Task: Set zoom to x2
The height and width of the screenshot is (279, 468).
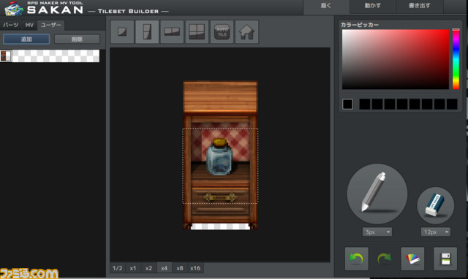Action: click(148, 268)
